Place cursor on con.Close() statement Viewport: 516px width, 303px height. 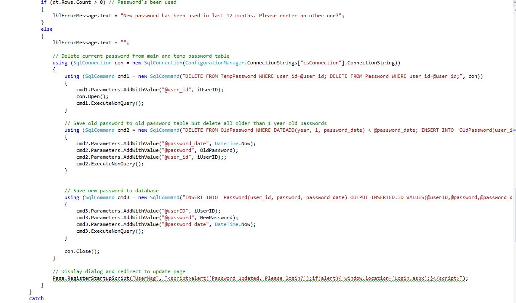pos(82,251)
